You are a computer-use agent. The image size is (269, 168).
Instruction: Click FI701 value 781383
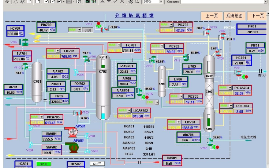253,32
